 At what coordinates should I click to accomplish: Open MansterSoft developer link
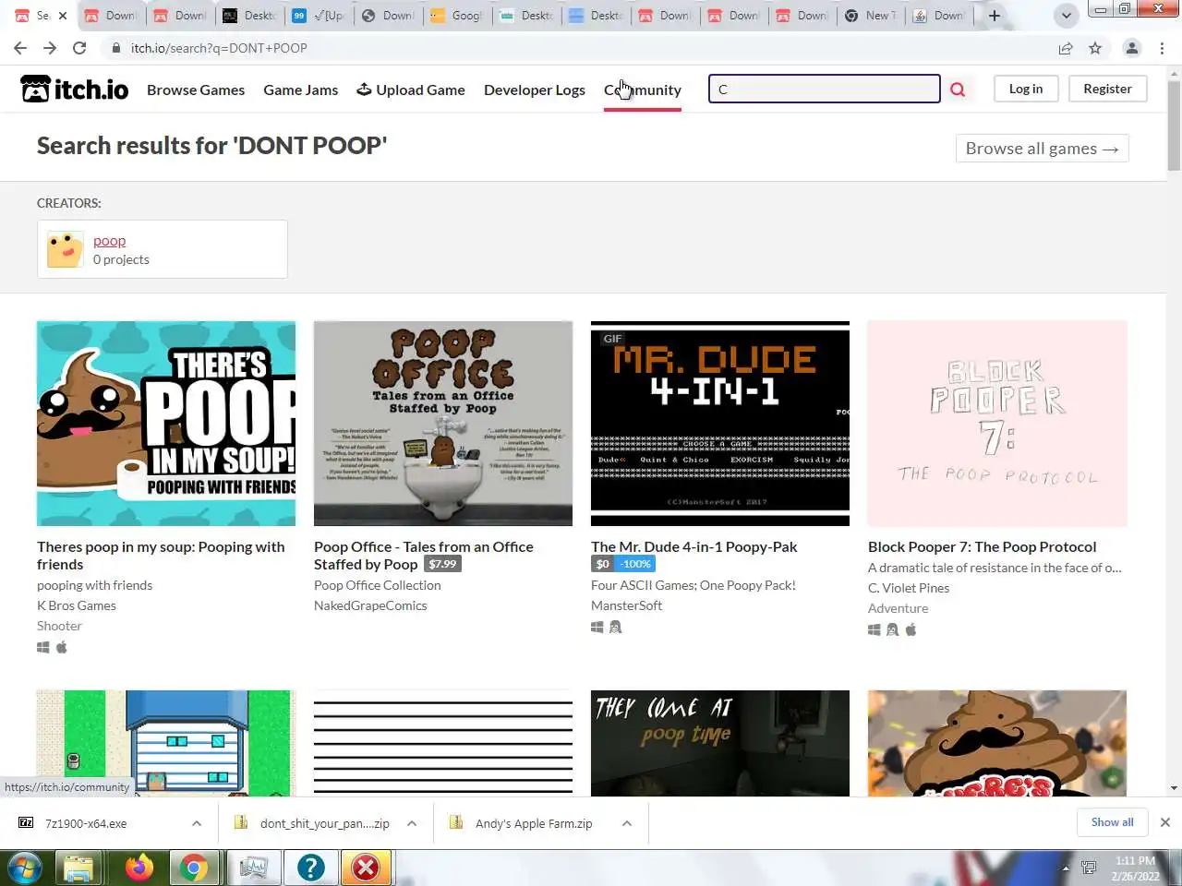pos(626,605)
